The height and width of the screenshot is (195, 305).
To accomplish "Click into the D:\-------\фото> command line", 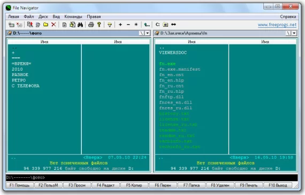I will (152, 178).
